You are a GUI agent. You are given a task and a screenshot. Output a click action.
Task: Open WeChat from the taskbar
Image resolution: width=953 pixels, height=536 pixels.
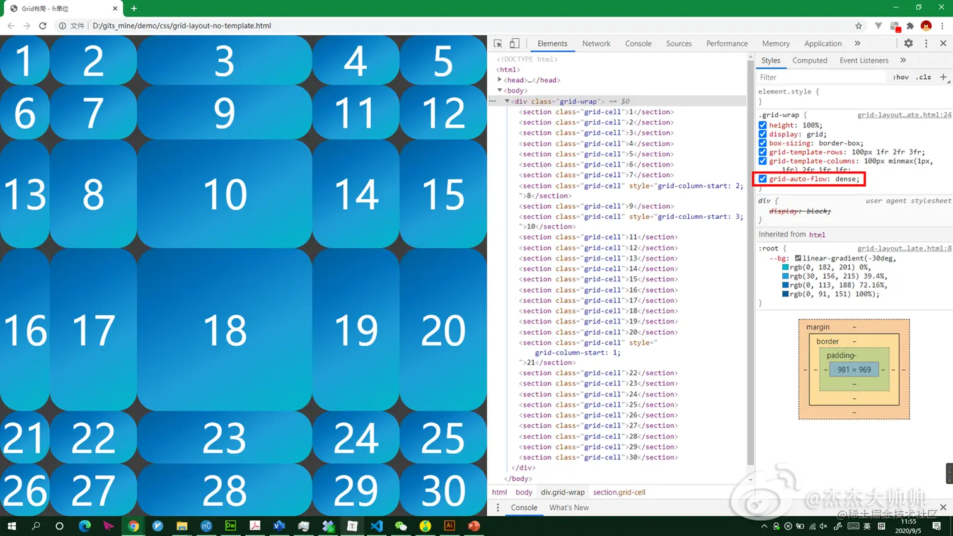(401, 526)
